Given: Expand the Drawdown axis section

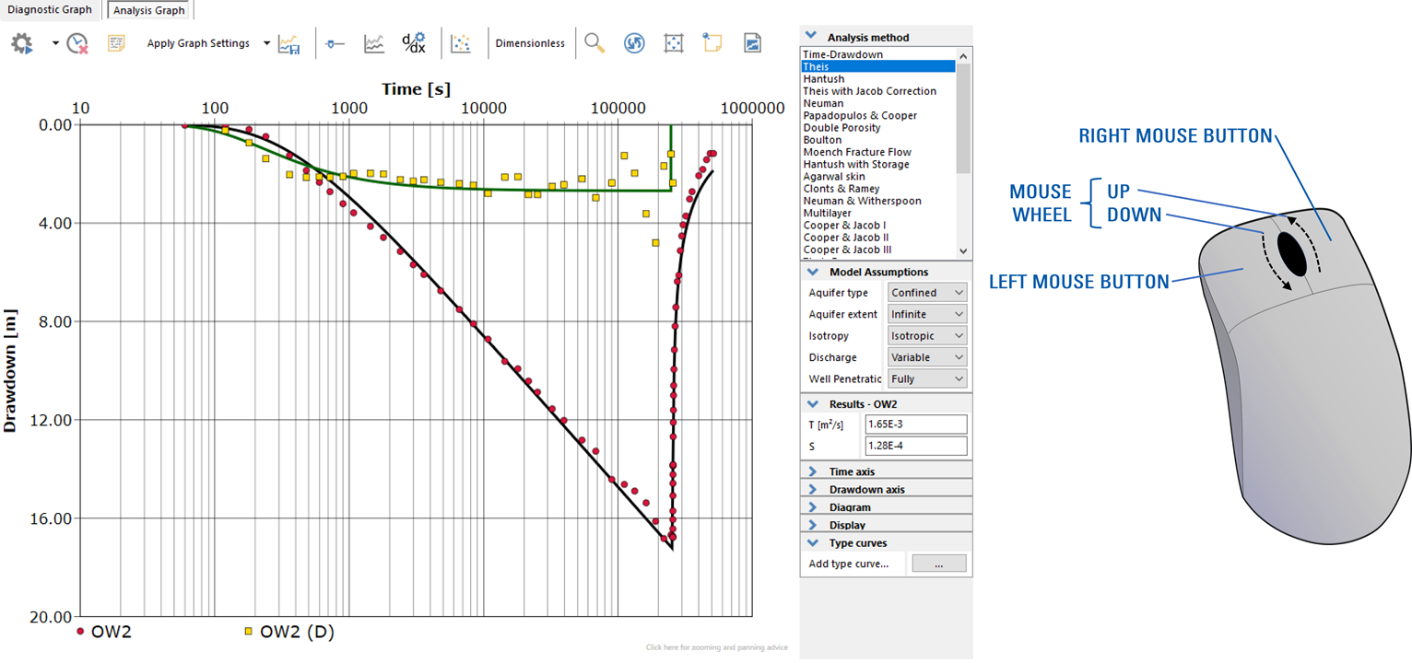Looking at the screenshot, I should [x=866, y=489].
